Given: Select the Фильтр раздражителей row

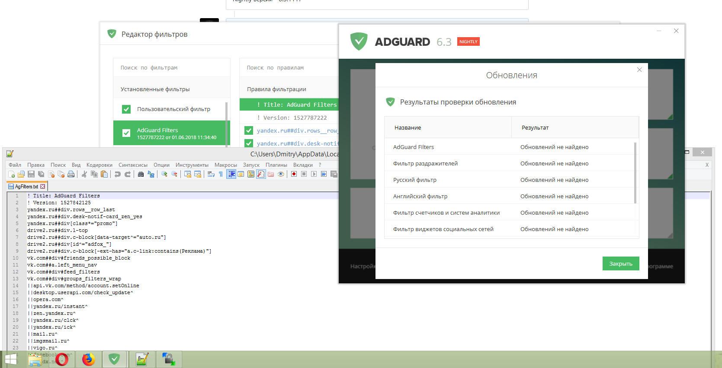Looking at the screenshot, I should [x=510, y=163].
